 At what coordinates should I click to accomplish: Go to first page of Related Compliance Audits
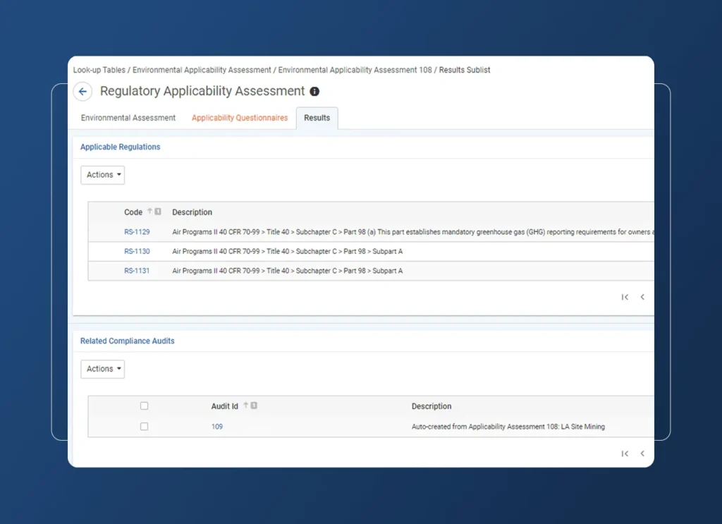[625, 453]
